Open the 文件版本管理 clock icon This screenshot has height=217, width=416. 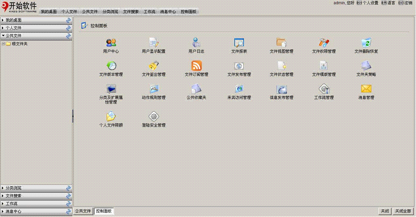coord(111,66)
